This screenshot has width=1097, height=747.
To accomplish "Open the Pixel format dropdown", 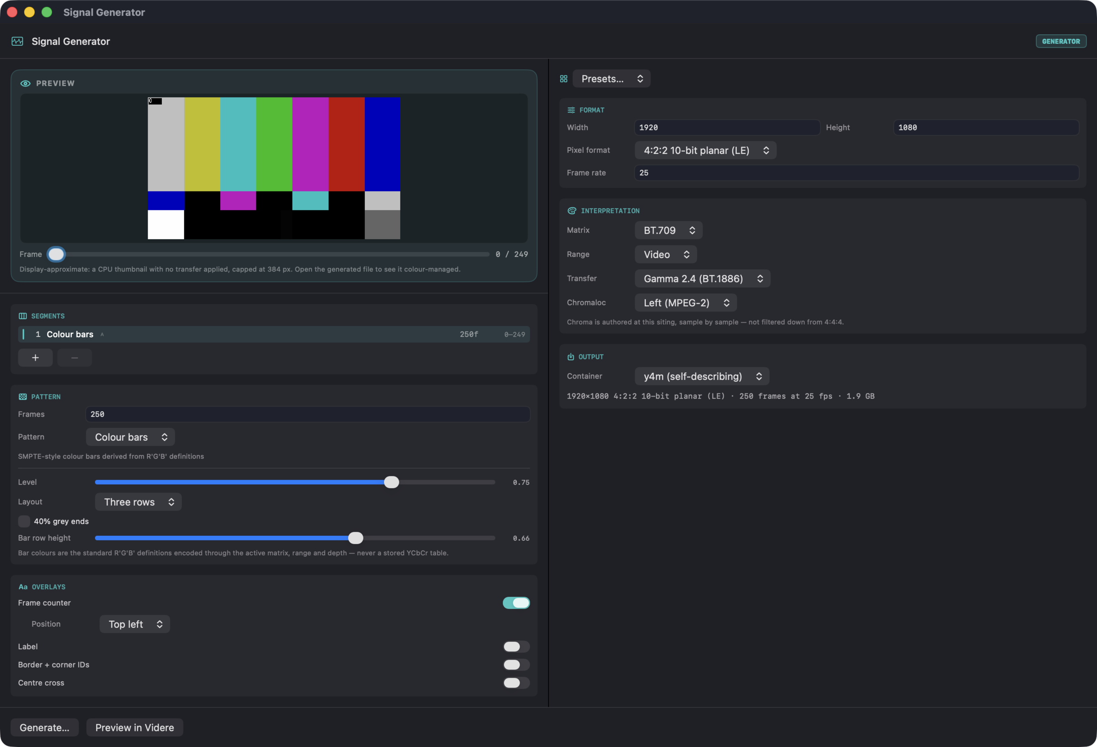I will point(705,150).
